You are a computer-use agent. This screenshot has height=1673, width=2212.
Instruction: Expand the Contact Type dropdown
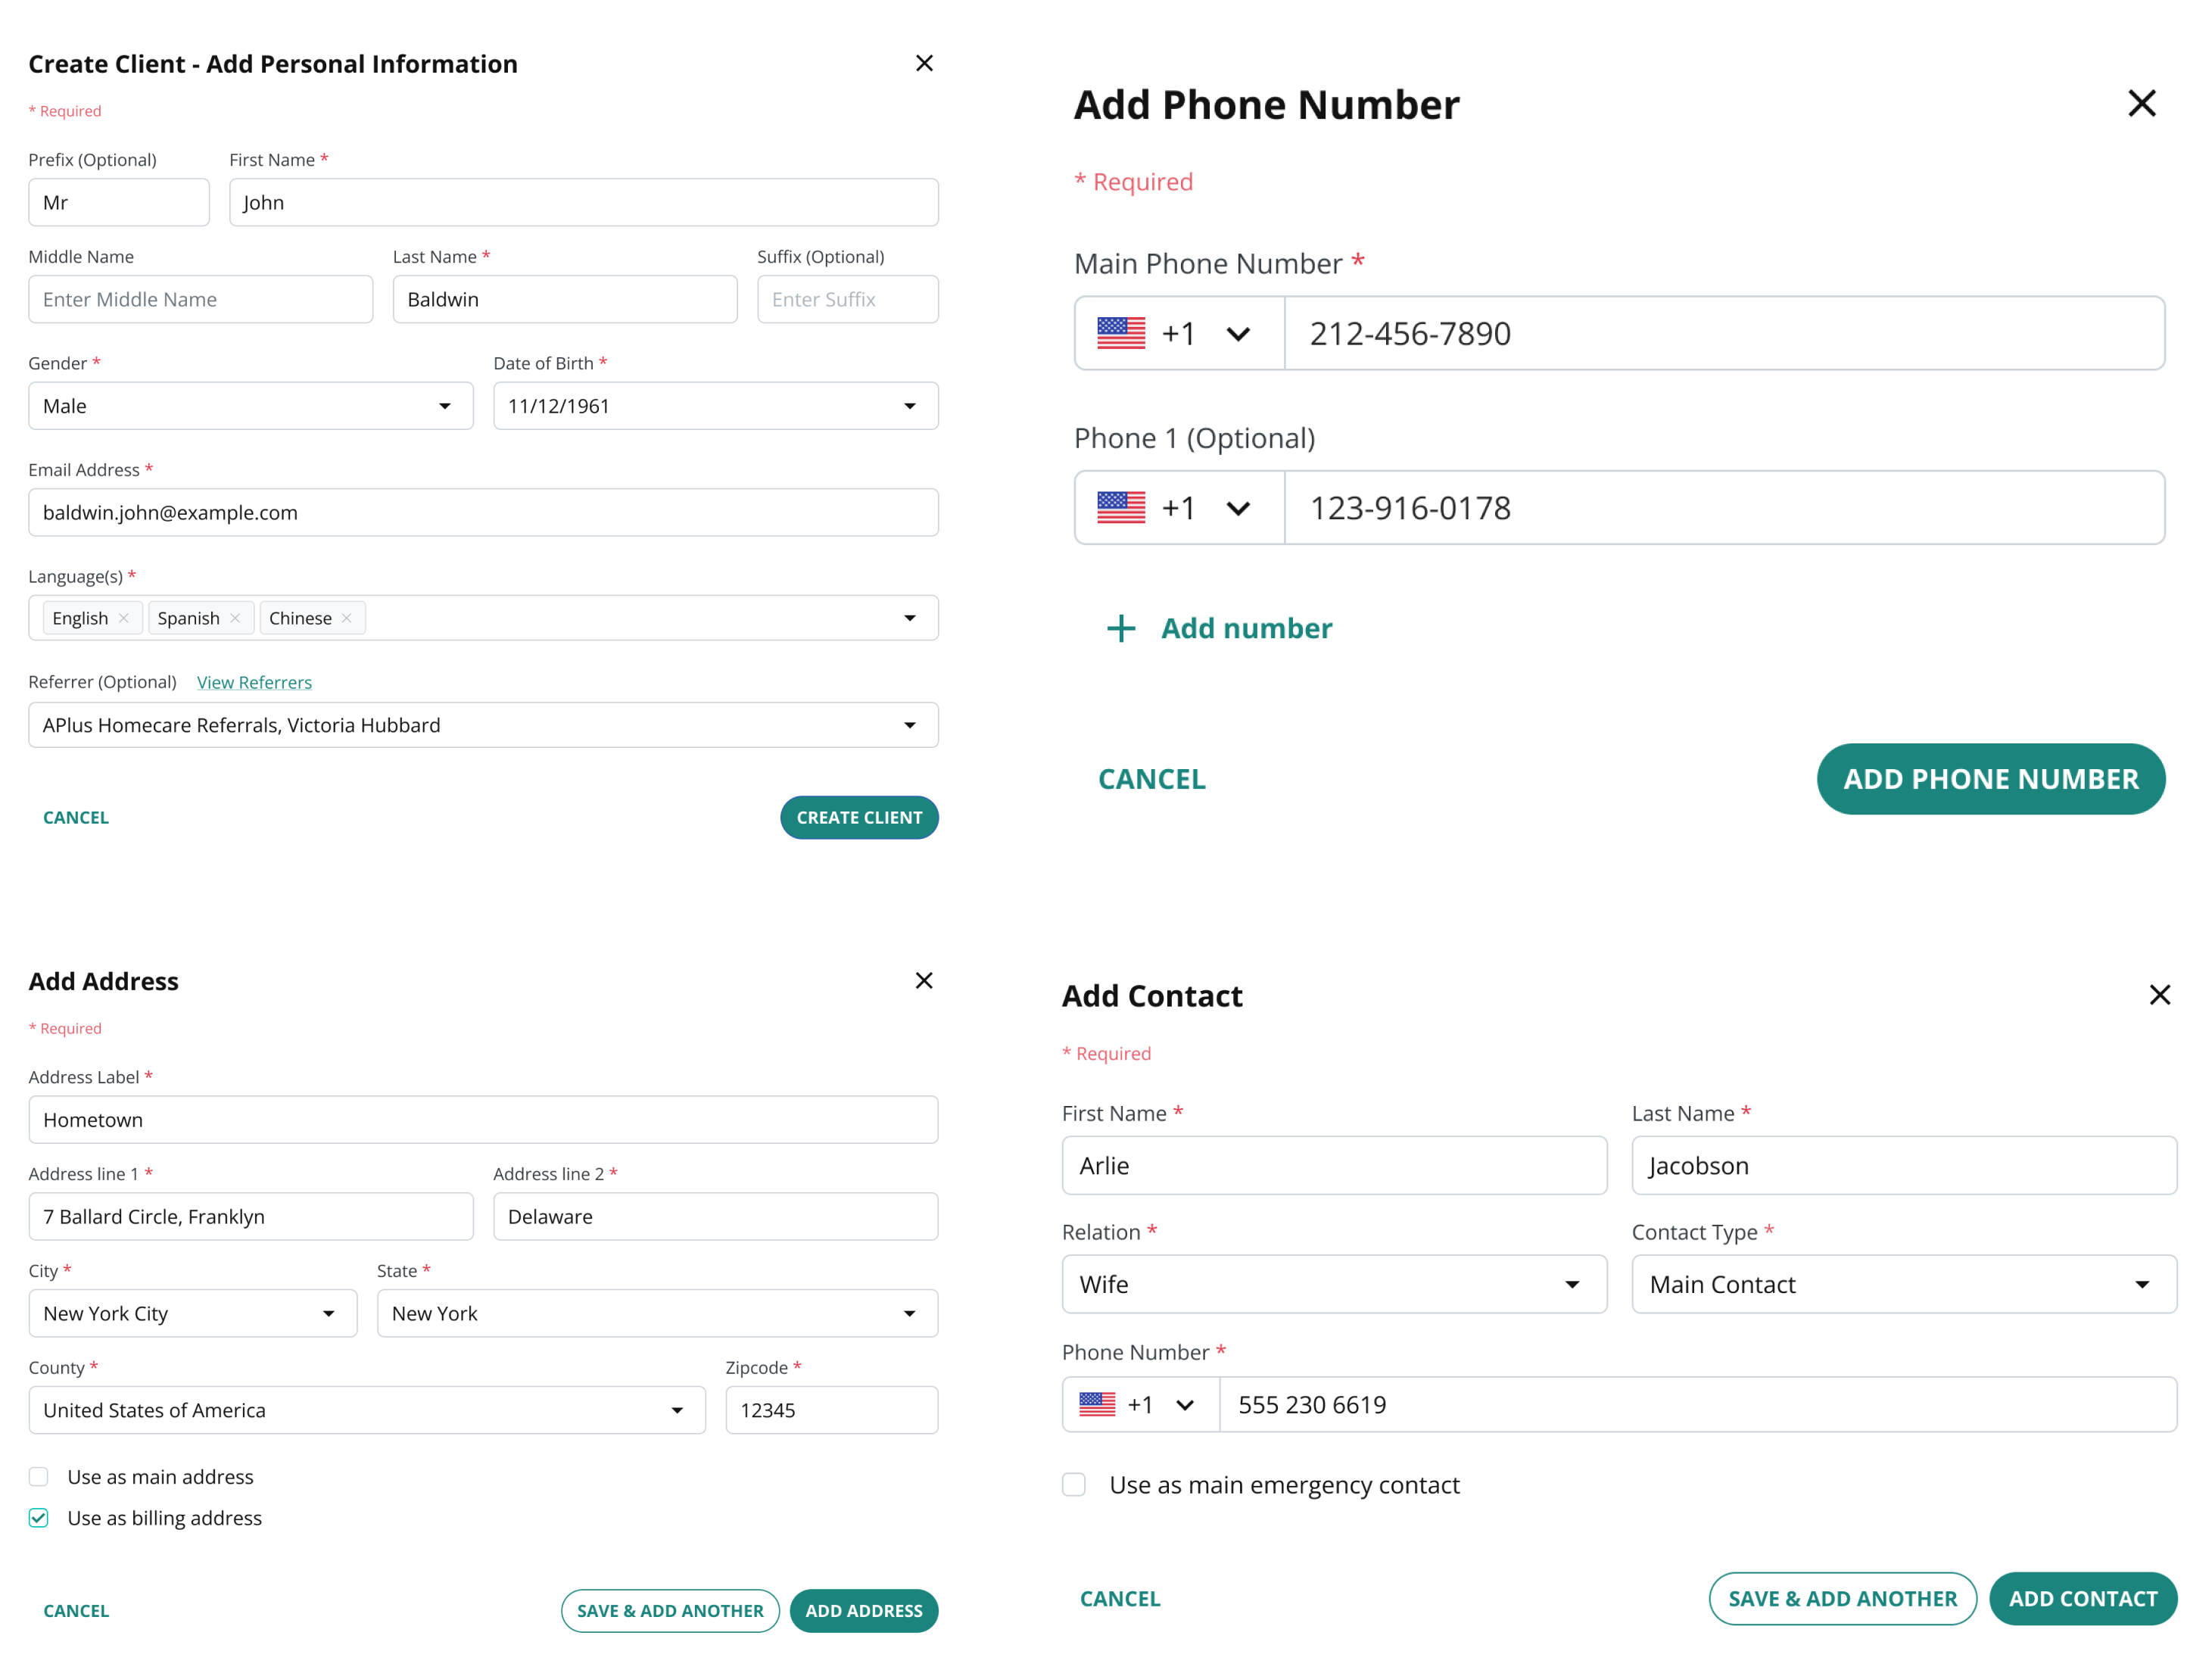pyautogui.click(x=1903, y=1284)
